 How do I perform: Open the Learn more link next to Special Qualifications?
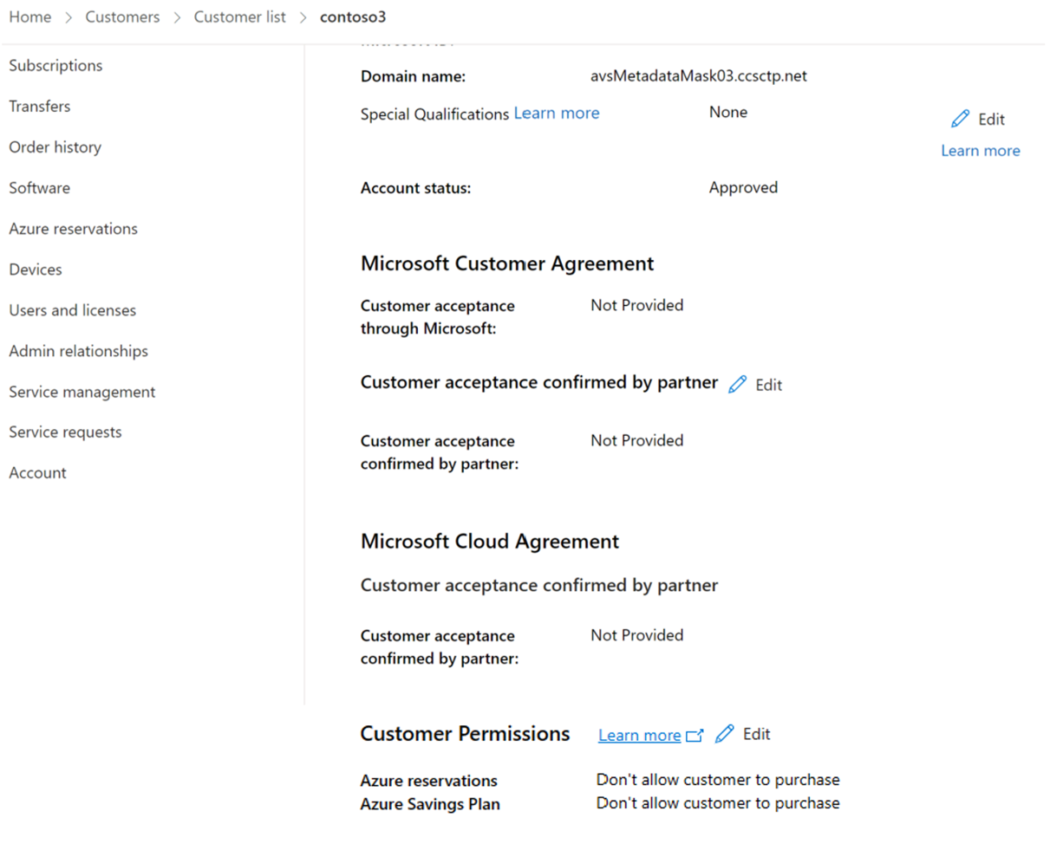pyautogui.click(x=557, y=113)
